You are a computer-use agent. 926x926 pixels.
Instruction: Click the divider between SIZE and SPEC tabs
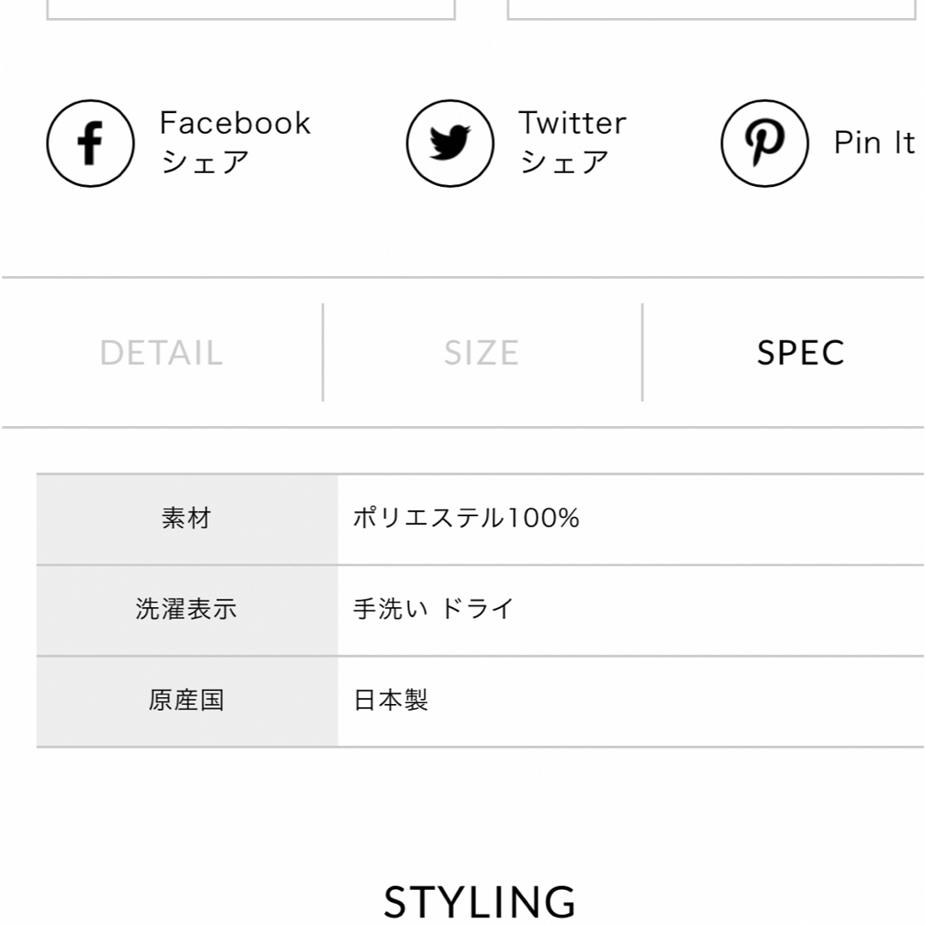(642, 352)
